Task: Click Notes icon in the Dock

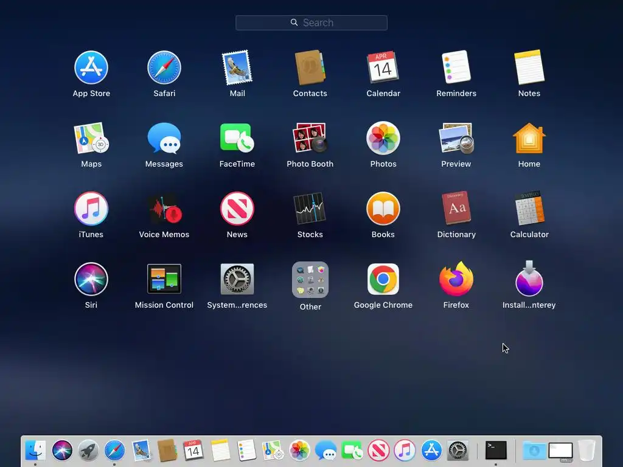Action: tap(220, 451)
